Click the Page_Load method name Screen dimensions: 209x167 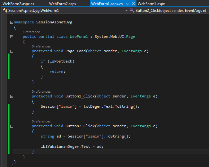tap(75, 51)
